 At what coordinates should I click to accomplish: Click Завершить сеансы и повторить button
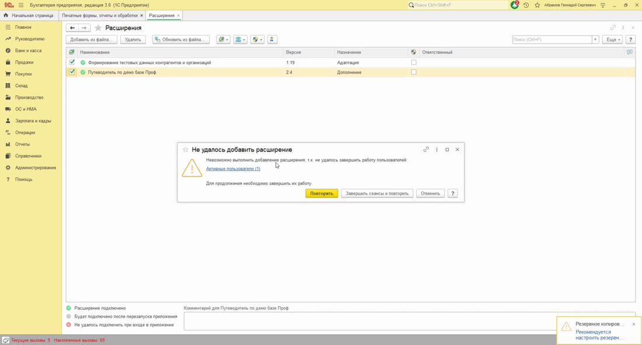[376, 193]
